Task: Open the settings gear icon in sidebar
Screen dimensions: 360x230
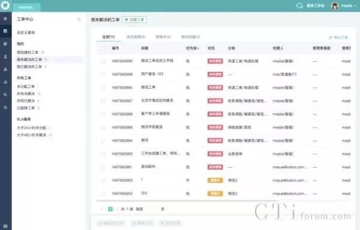Action: pyautogui.click(x=5, y=107)
